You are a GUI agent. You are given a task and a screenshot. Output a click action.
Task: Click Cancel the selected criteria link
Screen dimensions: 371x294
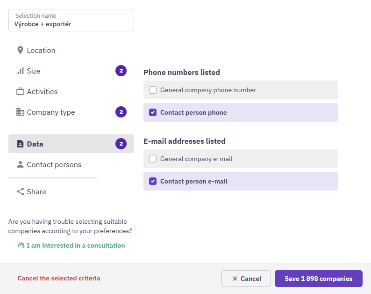tap(59, 278)
